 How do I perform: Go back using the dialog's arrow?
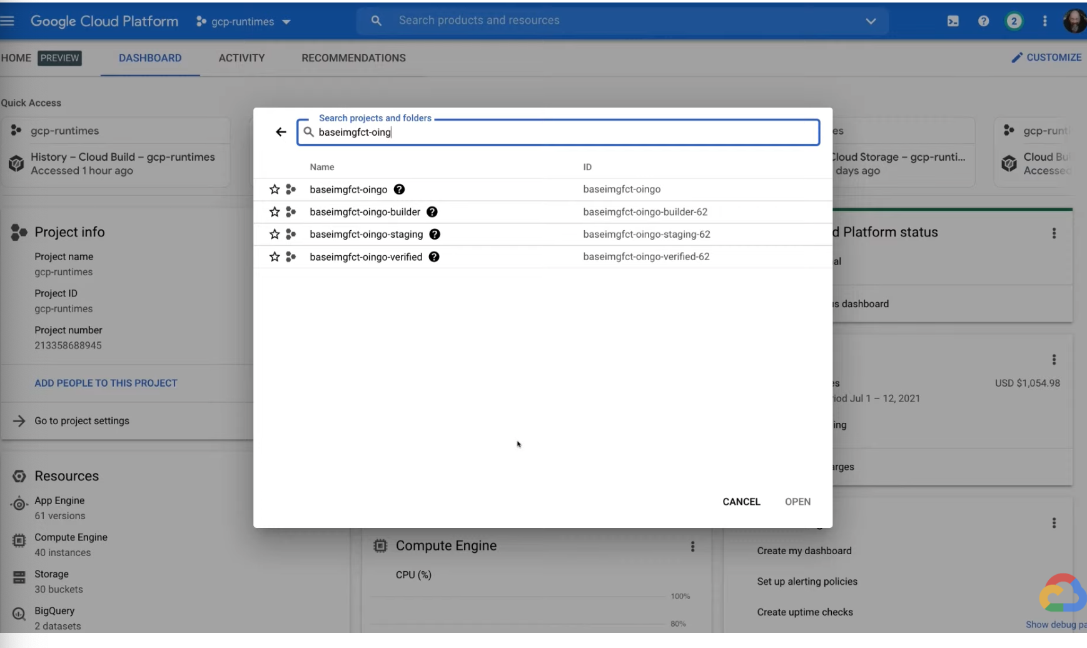(281, 132)
